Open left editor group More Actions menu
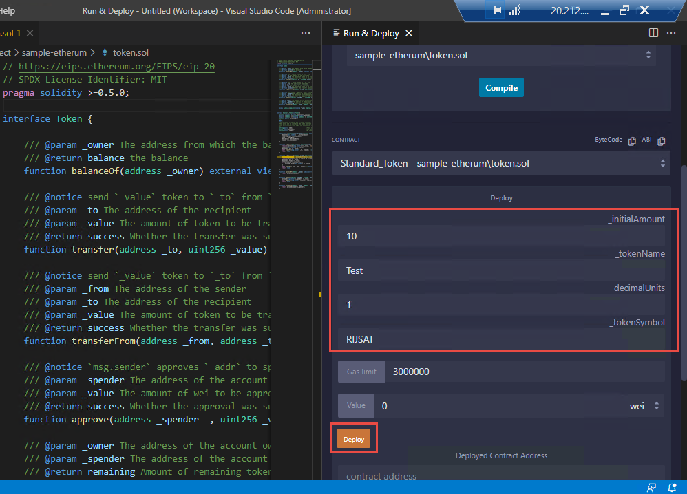Viewport: 687px width, 494px height. (306, 33)
